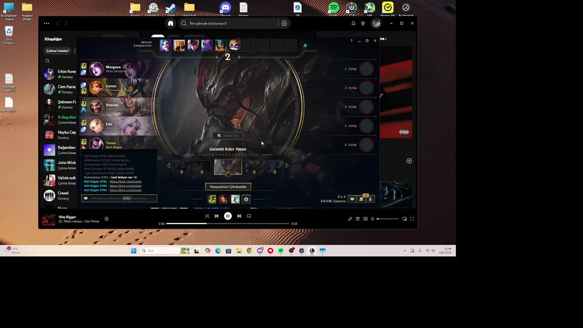This screenshot has width=583, height=328.
Task: Enter Spotify full screen mode
Action: tap(412, 219)
